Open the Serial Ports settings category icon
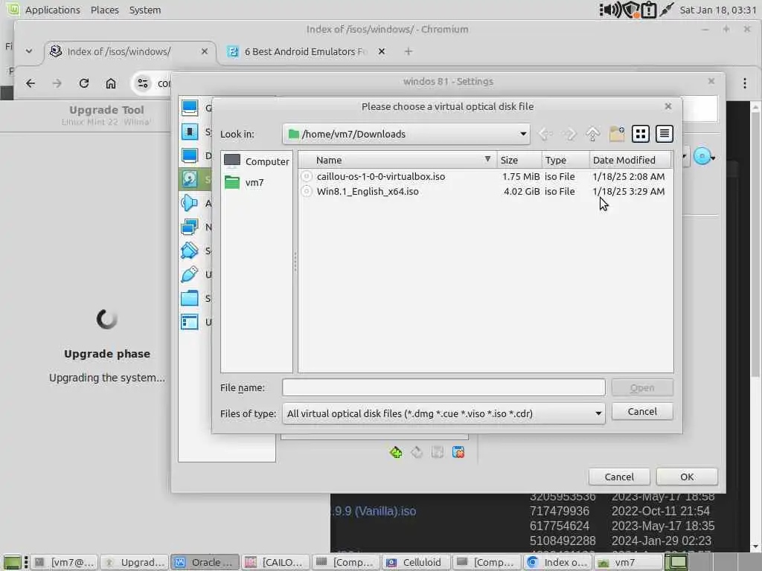Image resolution: width=762 pixels, height=571 pixels. [x=190, y=251]
